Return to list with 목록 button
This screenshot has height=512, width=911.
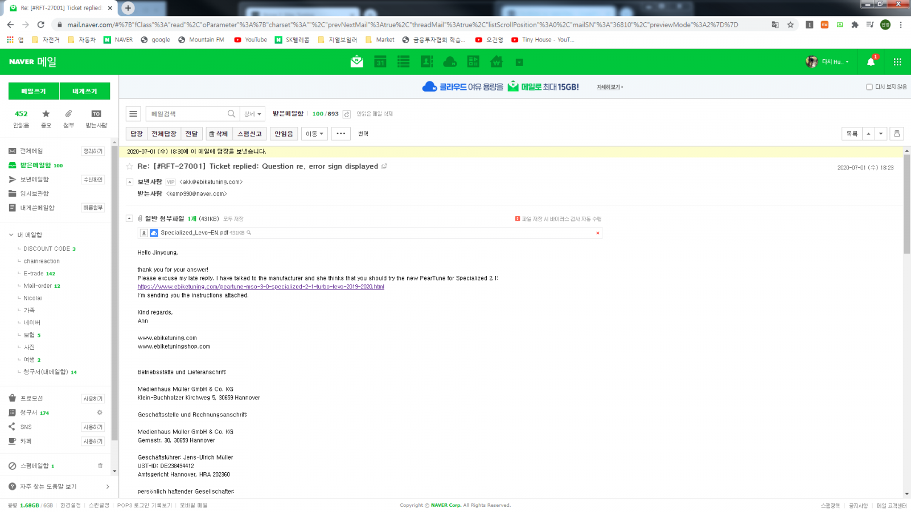click(x=852, y=134)
